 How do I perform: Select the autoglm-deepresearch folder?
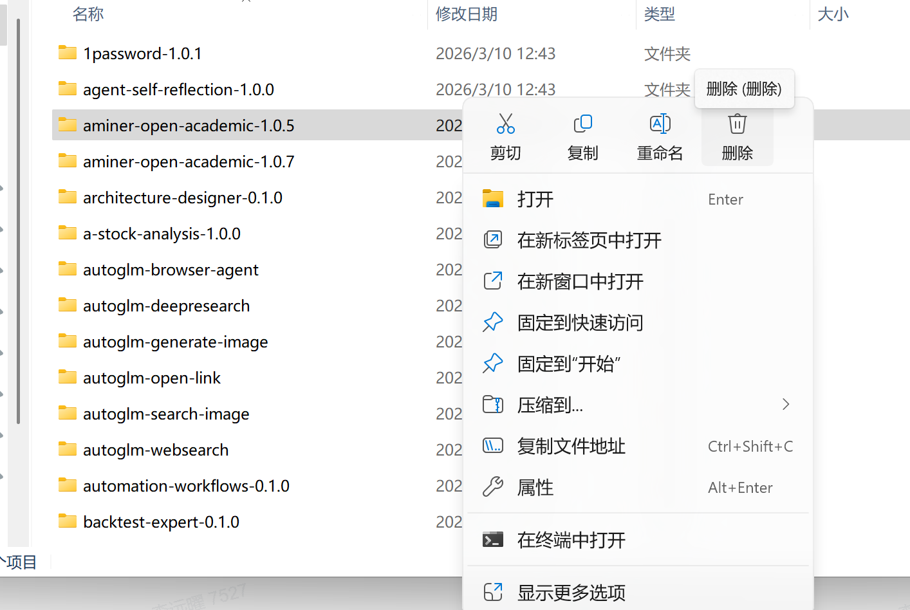click(x=166, y=306)
